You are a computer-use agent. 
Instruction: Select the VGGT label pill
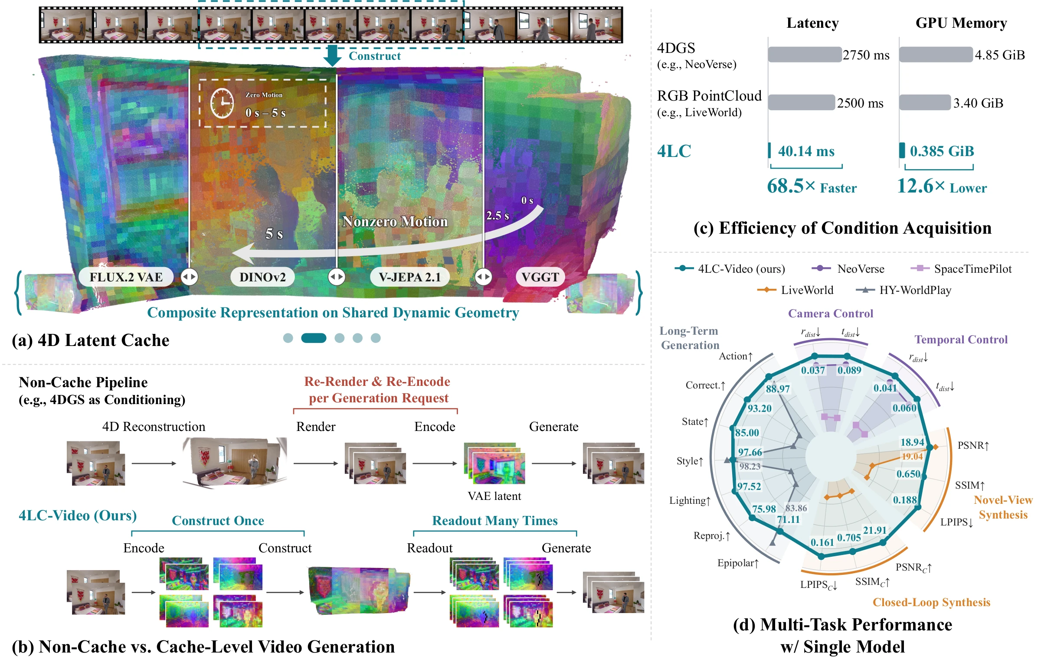tap(540, 277)
